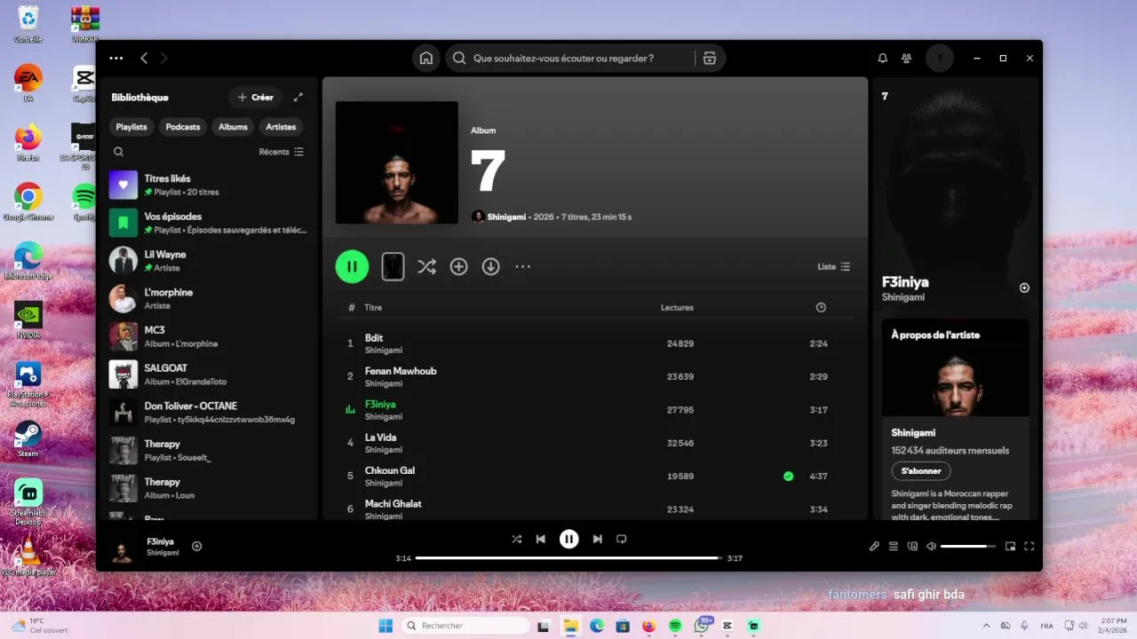1137x639 pixels.
Task: Open Vos épisodes playlist
Action: [209, 223]
